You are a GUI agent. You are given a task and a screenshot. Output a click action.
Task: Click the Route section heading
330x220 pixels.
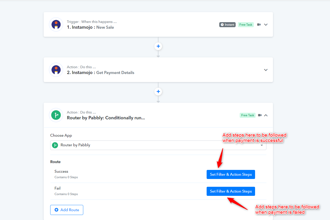coord(56,162)
